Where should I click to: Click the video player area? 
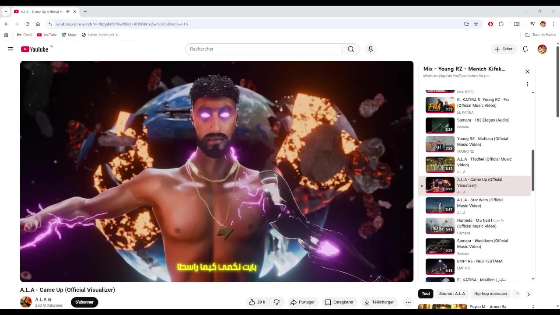[217, 171]
